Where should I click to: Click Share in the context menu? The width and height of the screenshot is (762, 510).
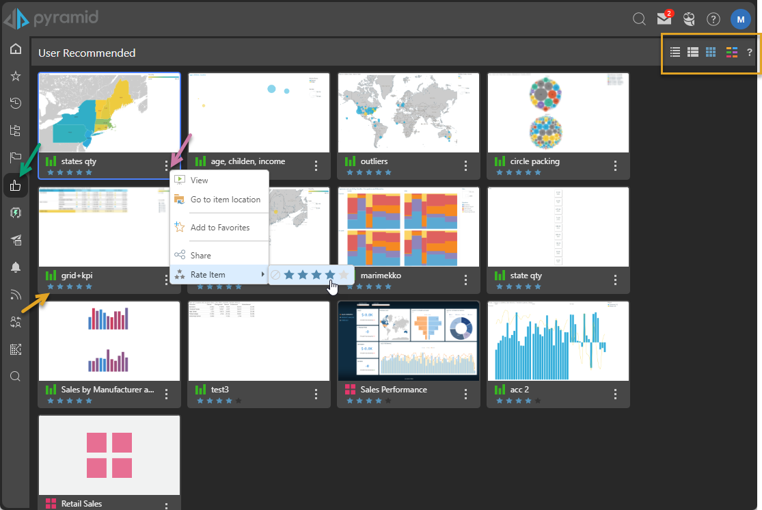pyautogui.click(x=200, y=255)
